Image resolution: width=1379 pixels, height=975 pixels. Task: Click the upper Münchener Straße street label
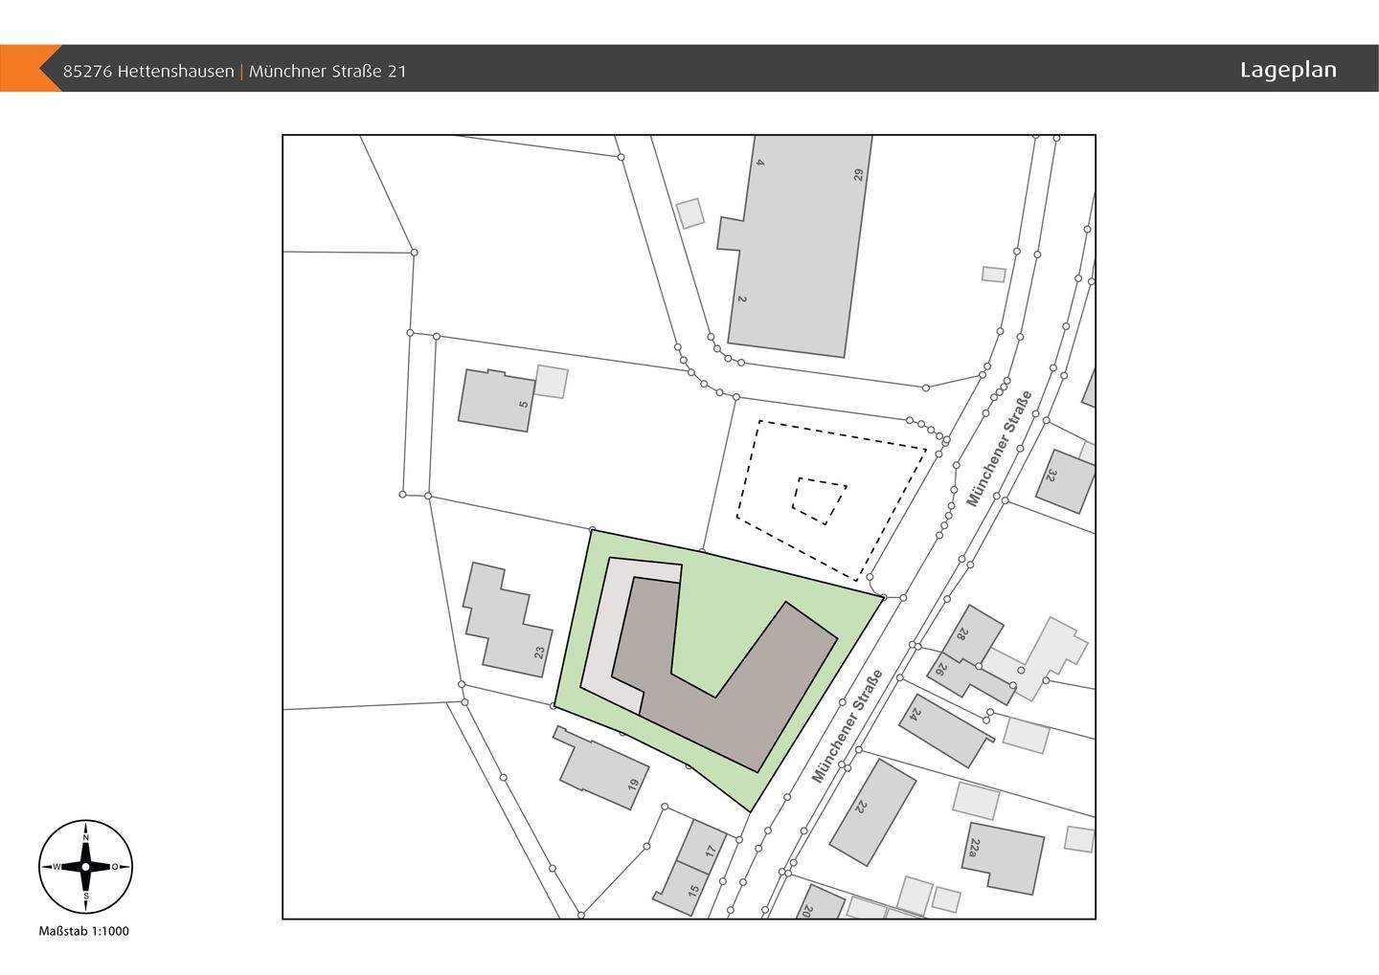click(999, 449)
